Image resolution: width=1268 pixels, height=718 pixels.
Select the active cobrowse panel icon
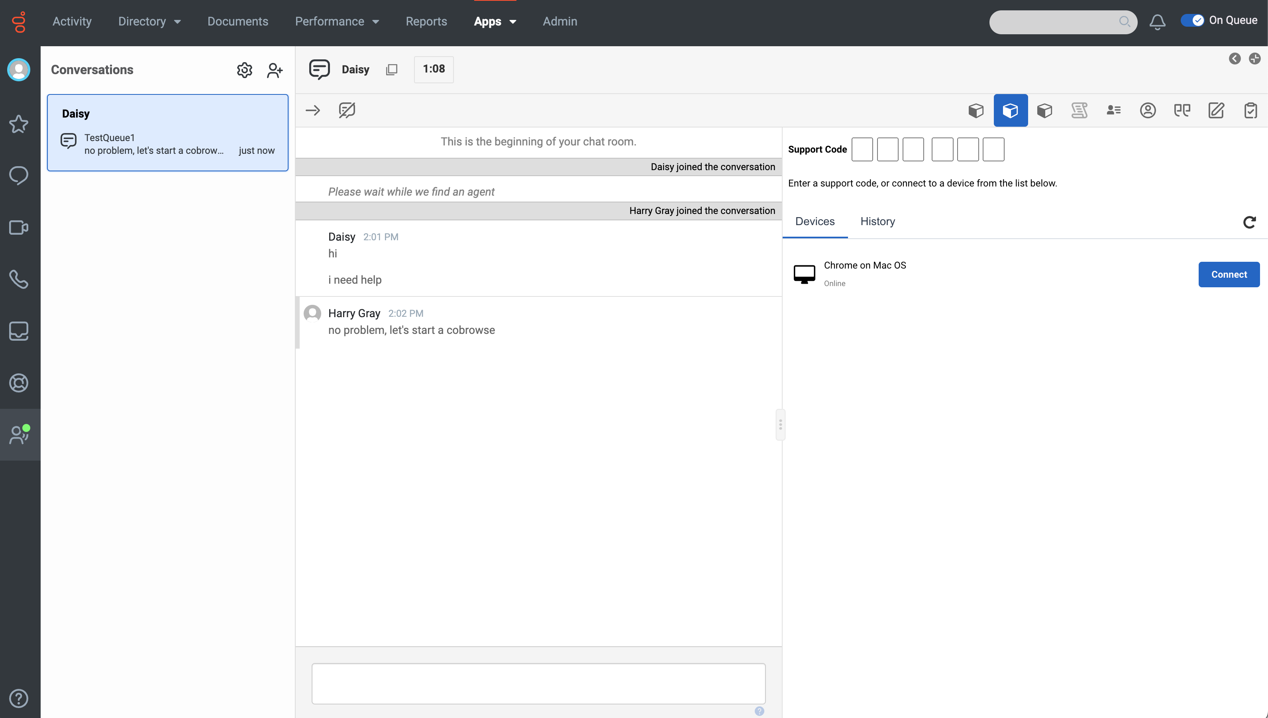click(x=1011, y=110)
